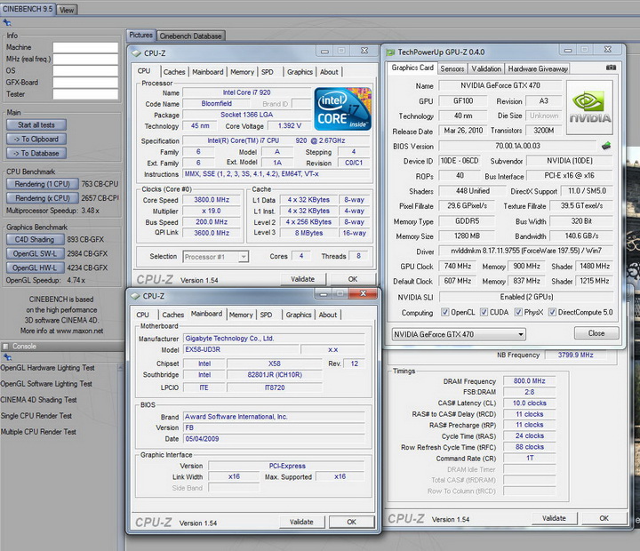Viewport: 640px width, 551px height.
Task: Click the To Clipboard button
Action: 36,140
